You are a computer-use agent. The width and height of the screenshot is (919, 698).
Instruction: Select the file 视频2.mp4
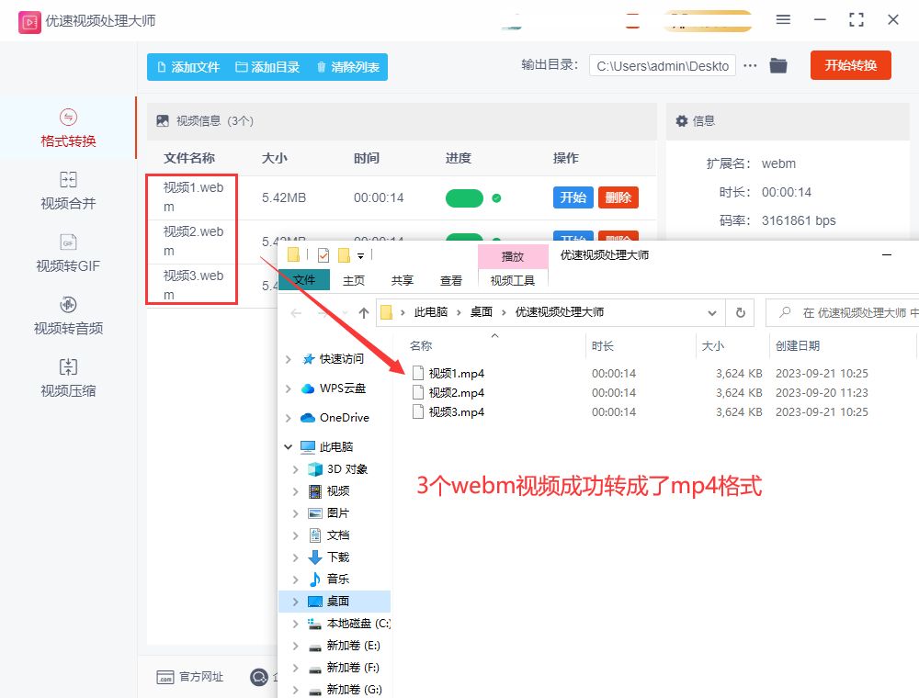pos(448,393)
